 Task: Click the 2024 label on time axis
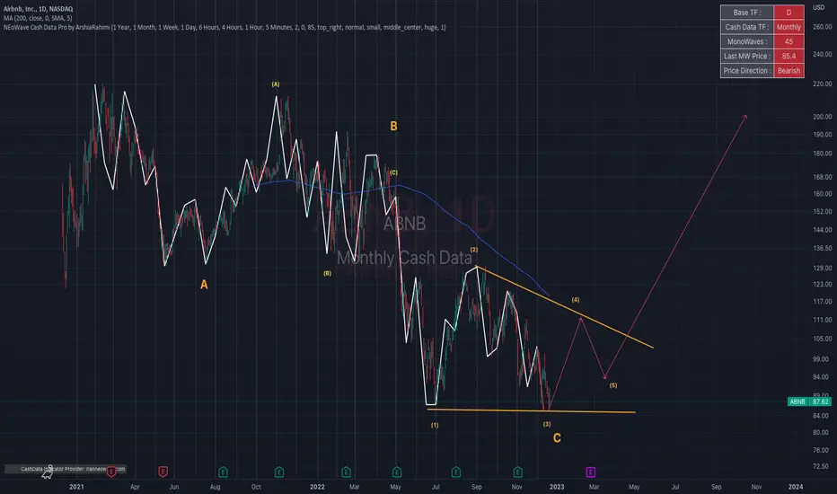click(x=796, y=487)
